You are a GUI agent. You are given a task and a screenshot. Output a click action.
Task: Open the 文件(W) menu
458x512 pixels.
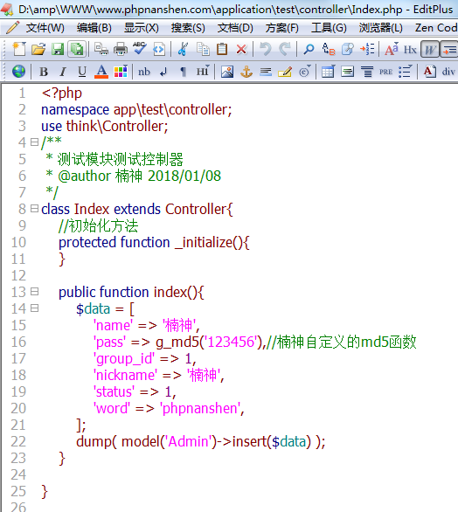(45, 28)
